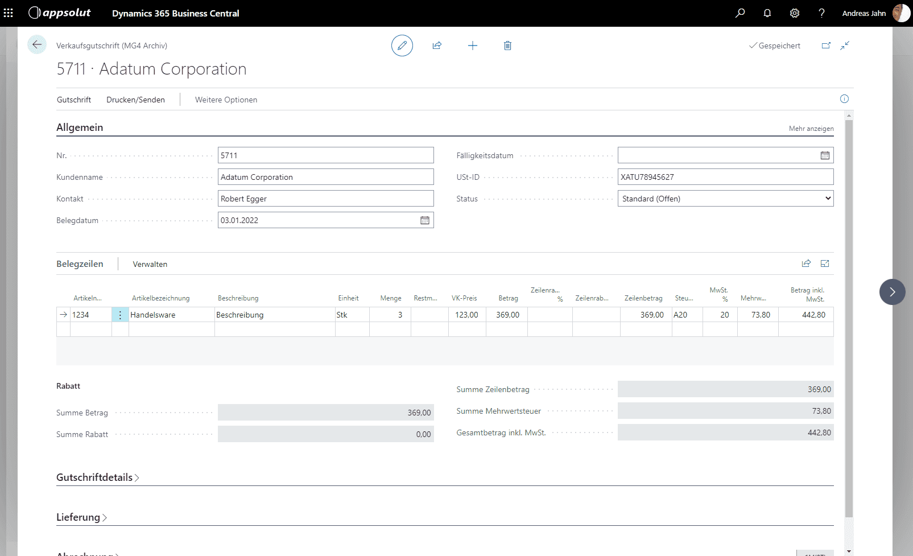
Task: Open row options for line 1234
Action: click(x=120, y=315)
